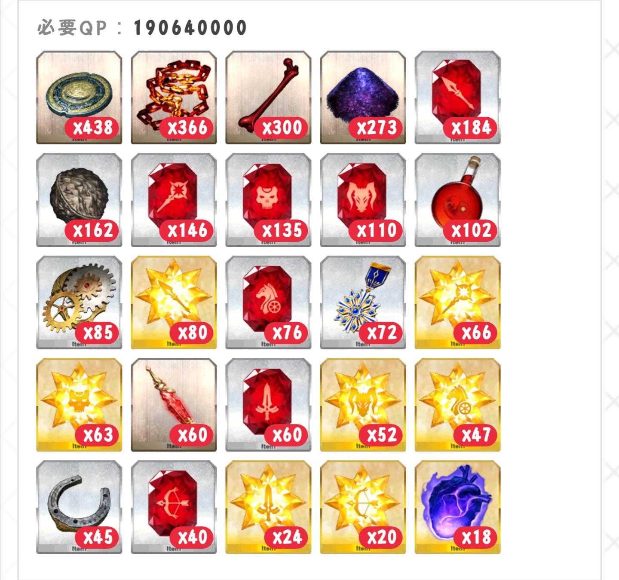Select red Lancer gem x184
This screenshot has width=619, height=580.
457,98
